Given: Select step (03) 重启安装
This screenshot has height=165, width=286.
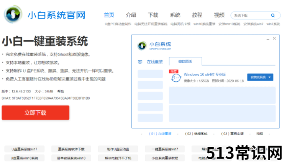Looking at the screenshot, I should 232,134.
